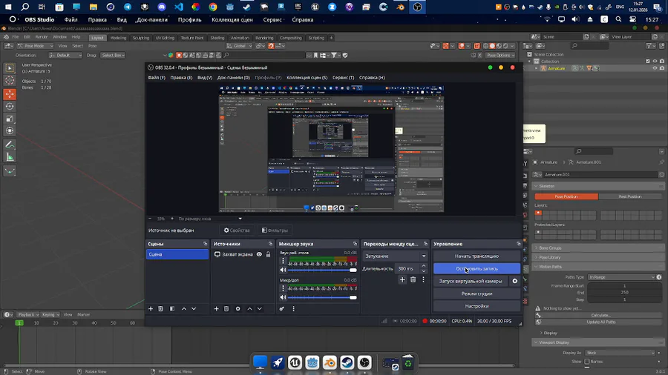Viewport: 668px width, 375px height.
Task: Select Blender Scale tool in left toolbar
Action: 10,119
